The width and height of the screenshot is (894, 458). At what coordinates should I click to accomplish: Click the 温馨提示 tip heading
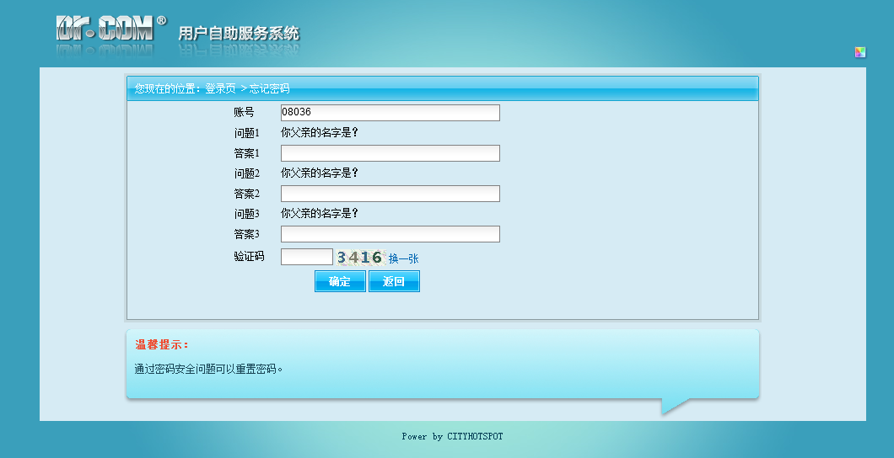click(162, 345)
